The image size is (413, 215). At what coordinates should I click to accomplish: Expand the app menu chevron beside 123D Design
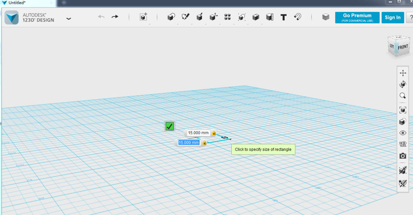pyautogui.click(x=68, y=19)
